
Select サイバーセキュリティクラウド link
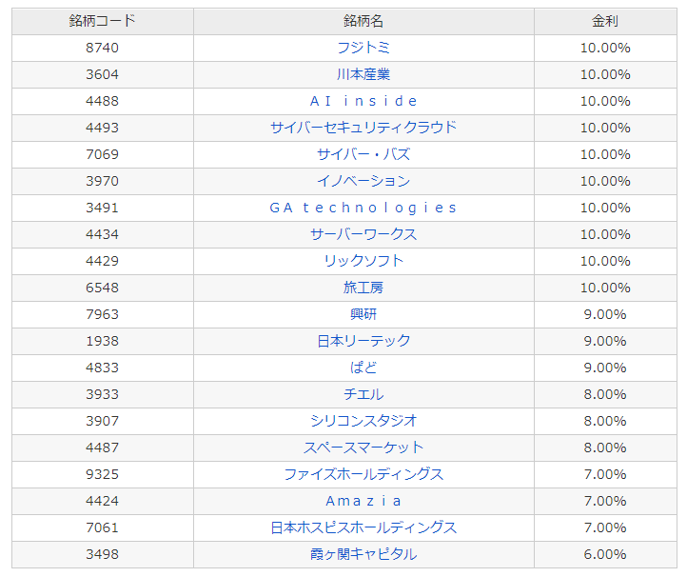363,128
